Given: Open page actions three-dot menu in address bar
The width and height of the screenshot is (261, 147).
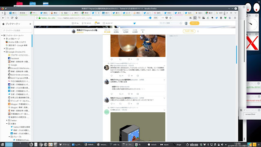Looking at the screenshot, I should [x=163, y=18].
